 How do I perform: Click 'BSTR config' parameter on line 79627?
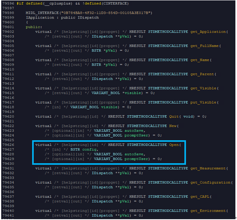[x=84, y=149]
